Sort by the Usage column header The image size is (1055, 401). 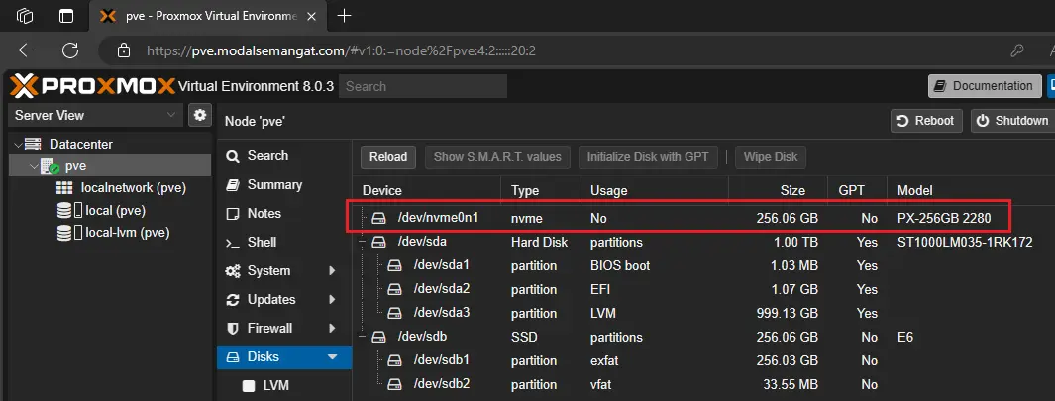[x=655, y=190]
